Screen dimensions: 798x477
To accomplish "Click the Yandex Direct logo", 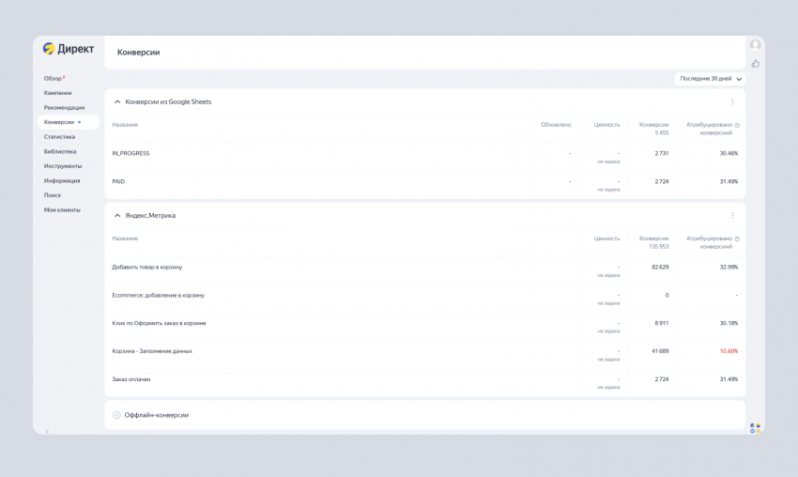I will 69,50.
